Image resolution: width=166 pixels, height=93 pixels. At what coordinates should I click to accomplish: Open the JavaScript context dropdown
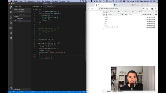click(116, 15)
